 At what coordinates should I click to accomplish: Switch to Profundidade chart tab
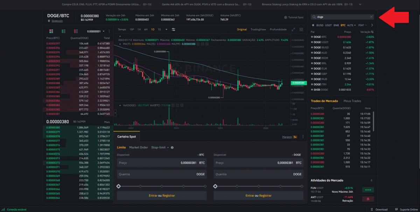pyautogui.click(x=278, y=30)
